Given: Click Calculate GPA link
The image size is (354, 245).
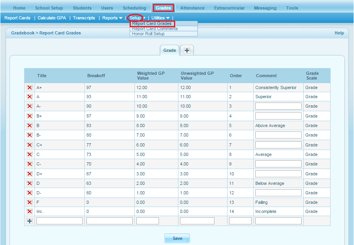Looking at the screenshot, I should (x=52, y=18).
